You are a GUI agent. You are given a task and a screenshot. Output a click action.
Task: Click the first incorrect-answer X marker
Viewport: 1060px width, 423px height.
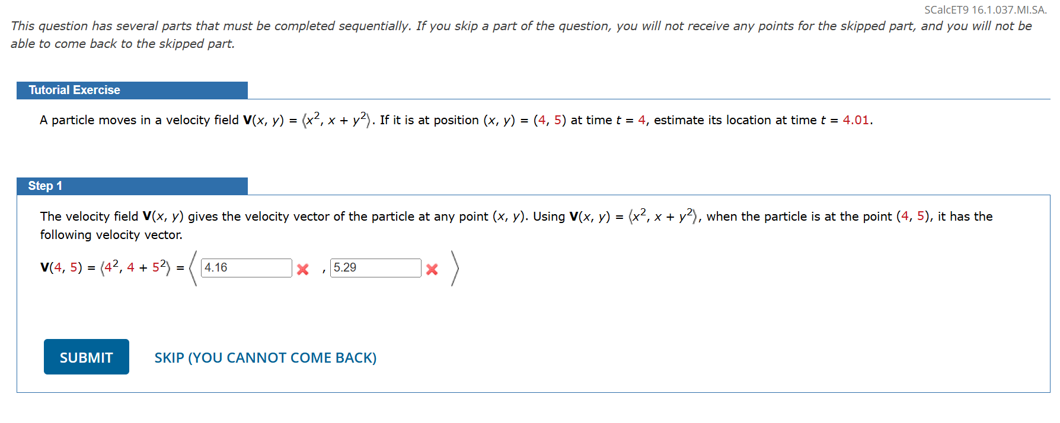point(303,269)
